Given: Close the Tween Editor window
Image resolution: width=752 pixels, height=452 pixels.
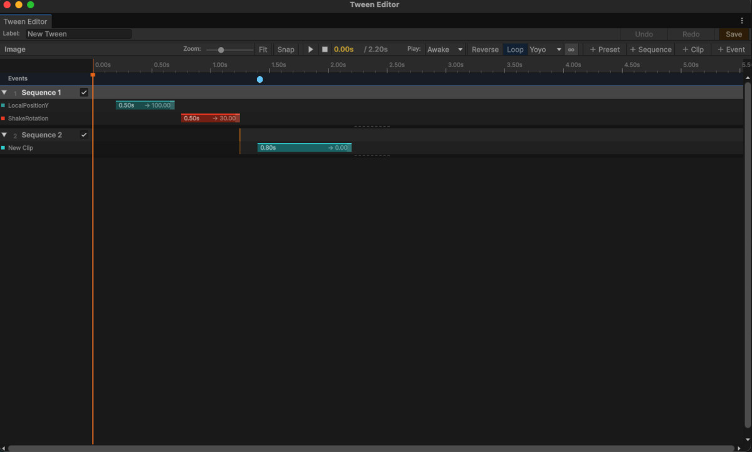Looking at the screenshot, I should coord(7,4).
